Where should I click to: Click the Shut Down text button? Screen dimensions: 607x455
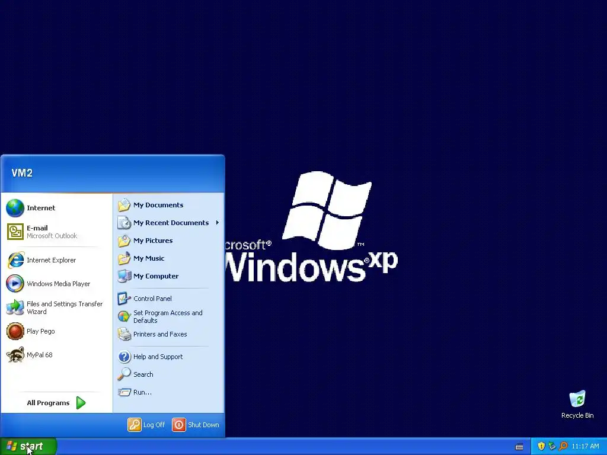[x=204, y=425]
